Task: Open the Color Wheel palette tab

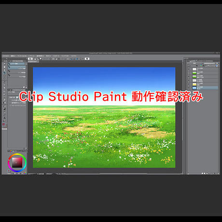Action: (11, 151)
